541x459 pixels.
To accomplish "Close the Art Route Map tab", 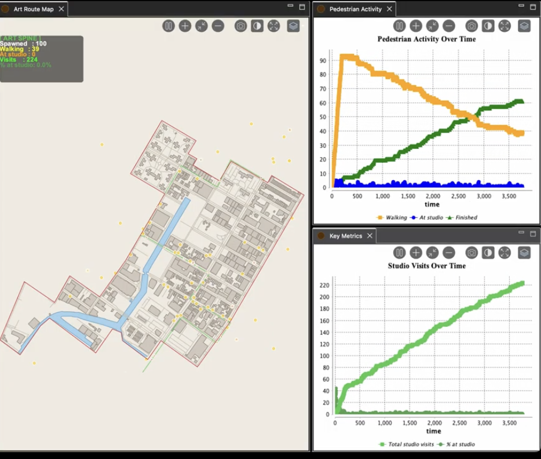I will (61, 9).
